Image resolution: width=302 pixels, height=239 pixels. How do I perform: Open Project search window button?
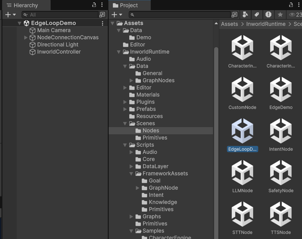tap(234, 15)
